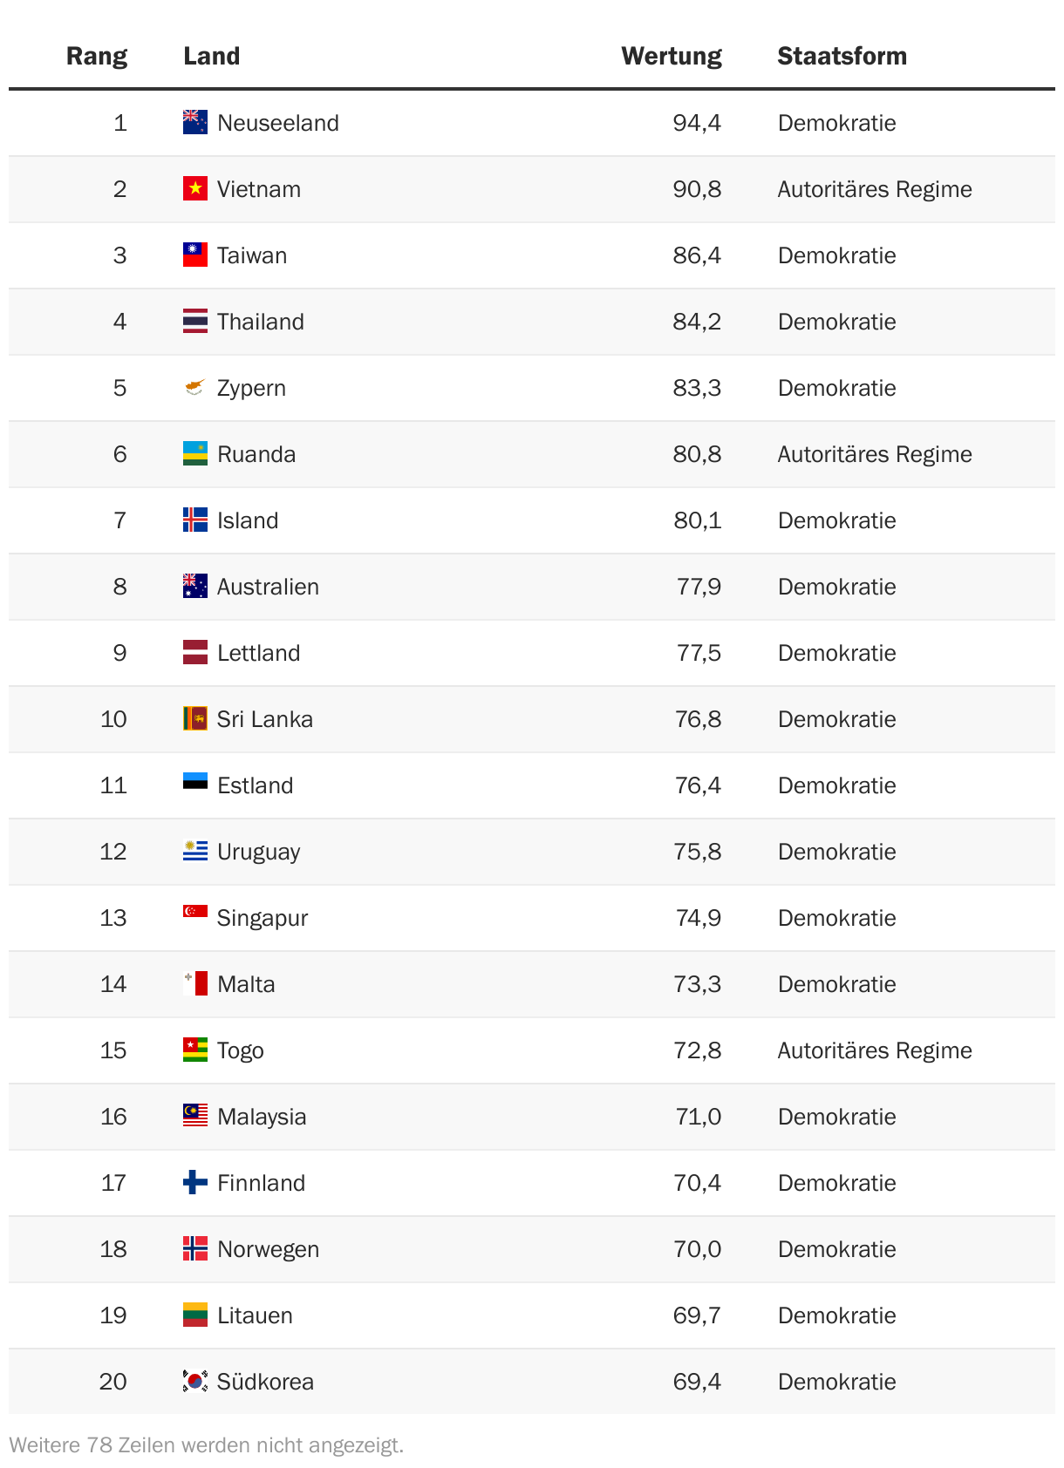Sort table by Land column header

point(212,56)
